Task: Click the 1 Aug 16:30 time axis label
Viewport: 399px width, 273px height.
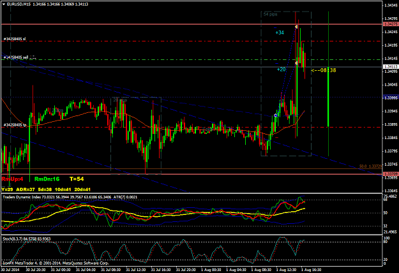Action: coord(311,270)
